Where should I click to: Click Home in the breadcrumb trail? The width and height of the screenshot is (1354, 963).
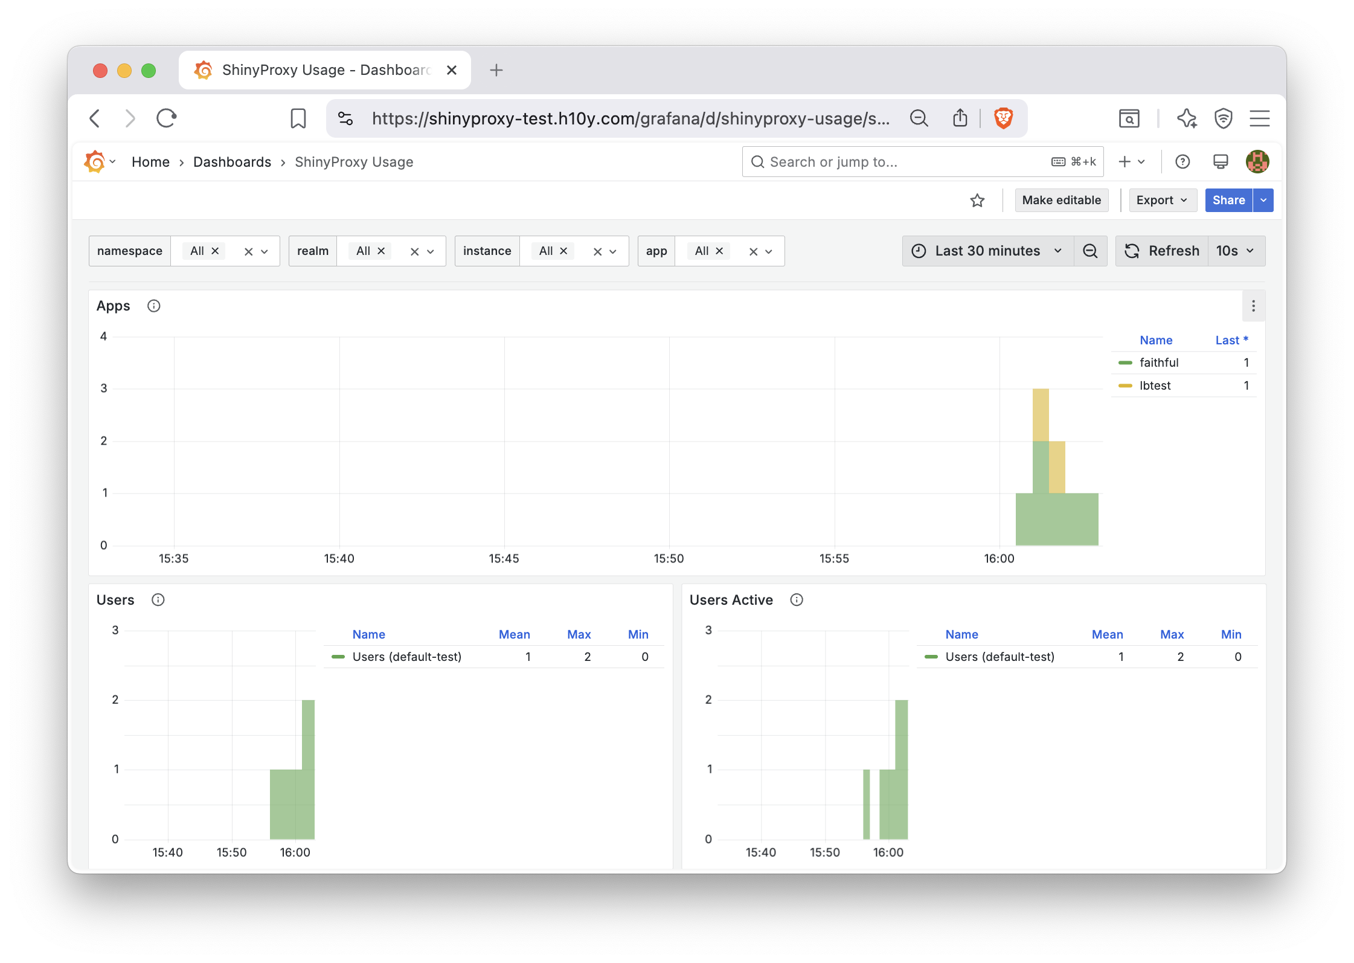pos(150,161)
